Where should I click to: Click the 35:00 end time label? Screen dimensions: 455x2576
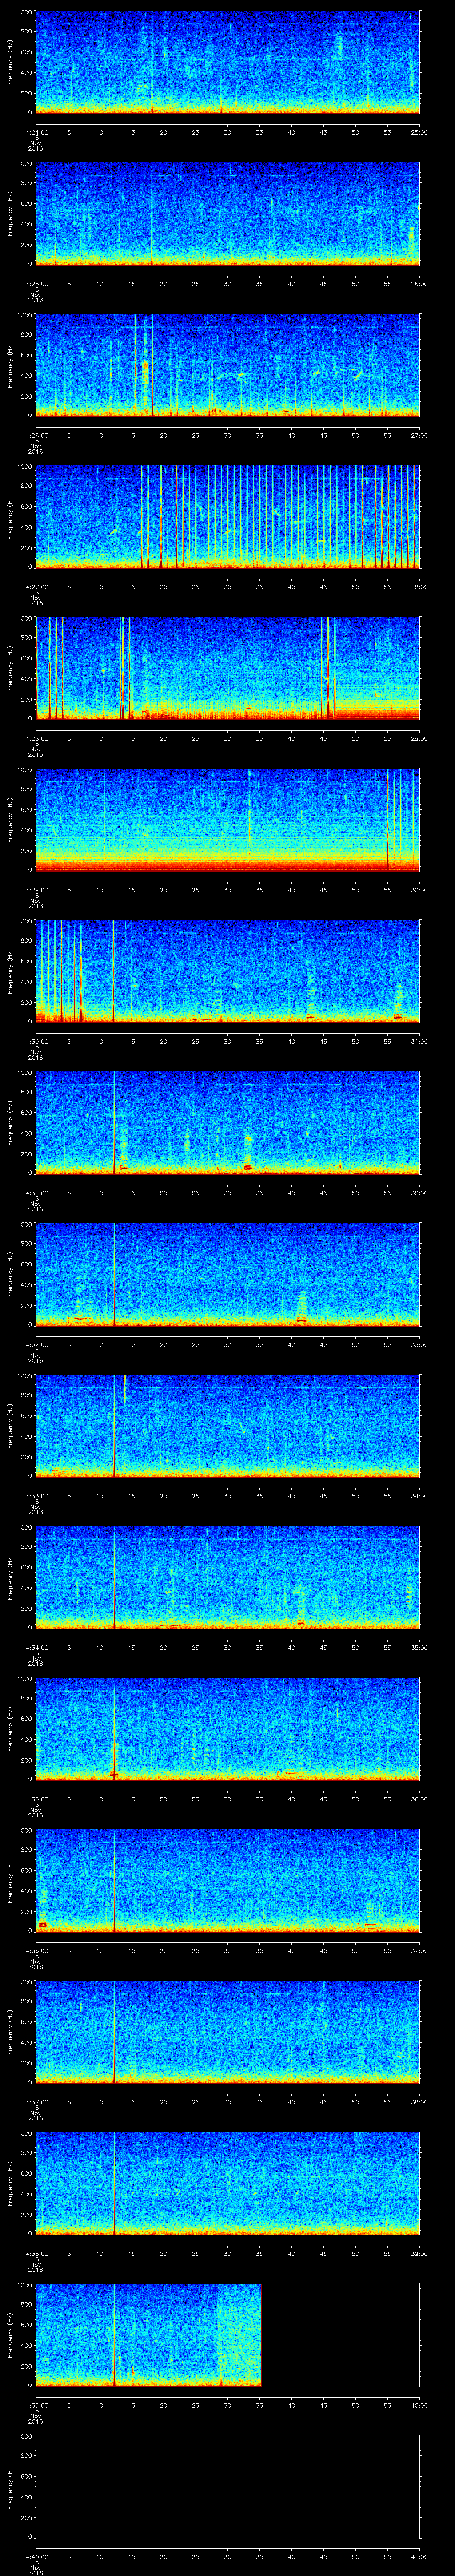pyautogui.click(x=419, y=1647)
